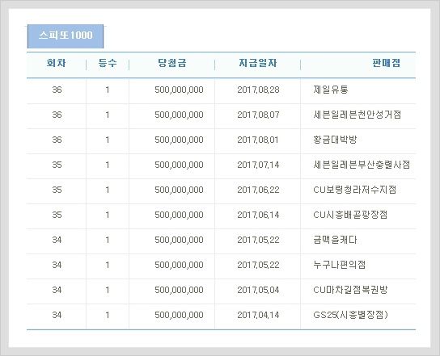Select store name CU마차길점복권방

click(x=350, y=290)
